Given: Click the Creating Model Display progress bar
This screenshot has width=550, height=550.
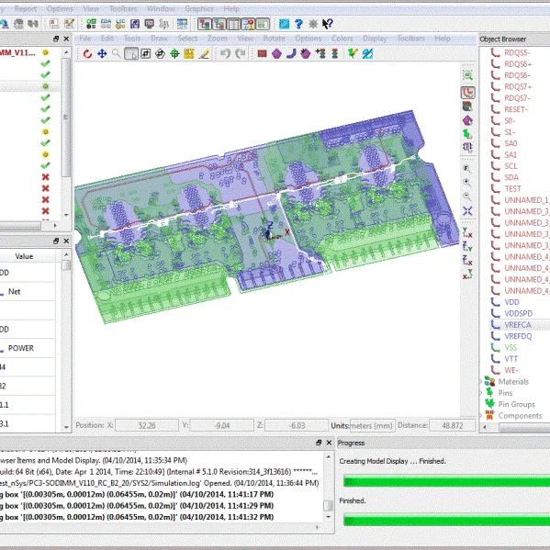Looking at the screenshot, I should (x=446, y=481).
